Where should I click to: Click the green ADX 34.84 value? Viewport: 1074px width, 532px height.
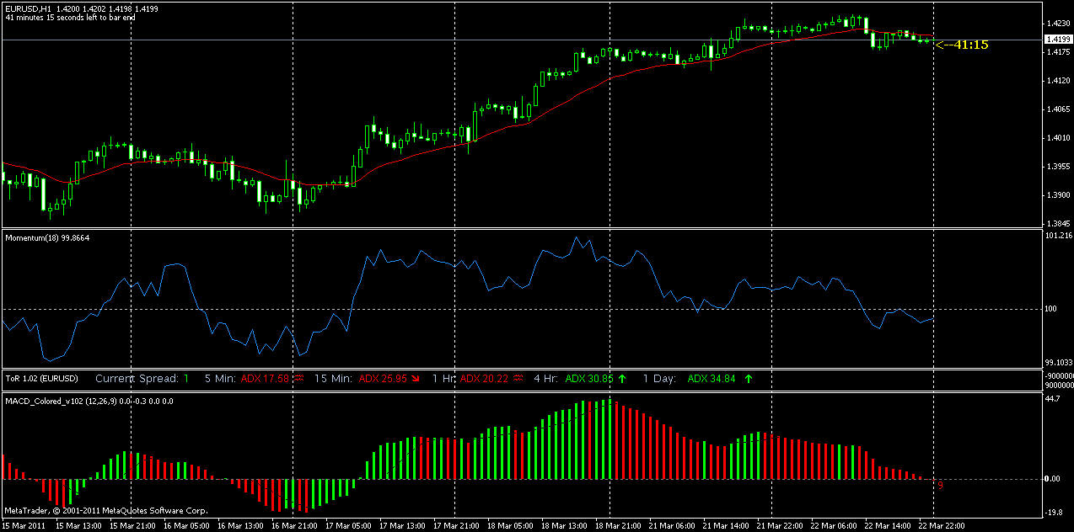click(712, 379)
